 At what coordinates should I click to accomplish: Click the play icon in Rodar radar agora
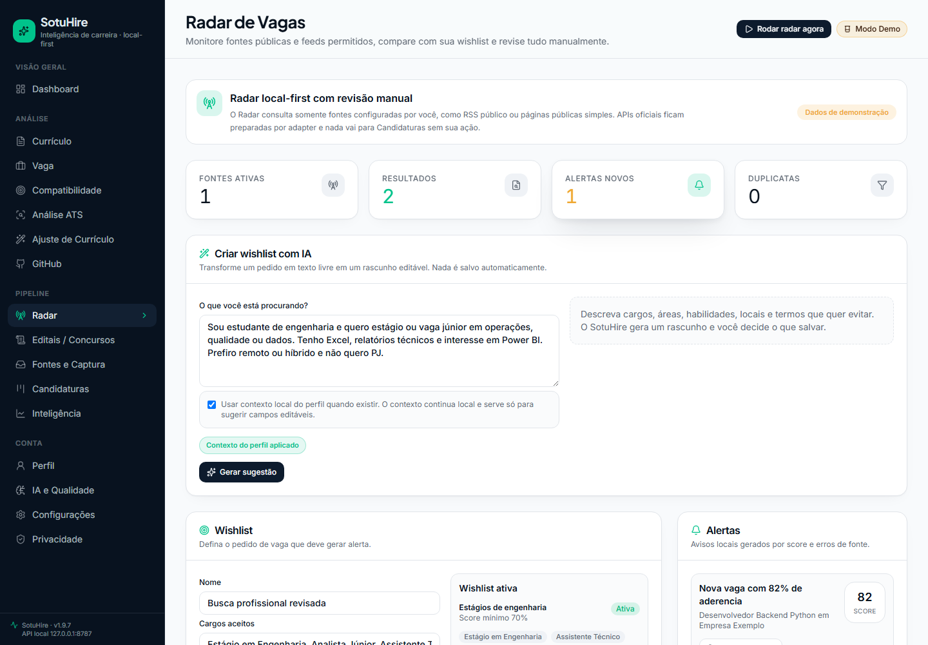coord(749,29)
